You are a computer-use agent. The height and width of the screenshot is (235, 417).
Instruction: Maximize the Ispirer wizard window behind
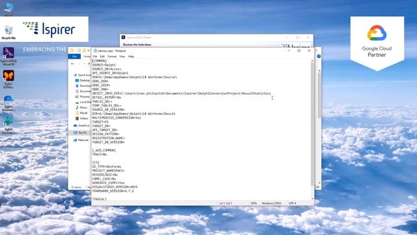pyautogui.click(x=298, y=38)
